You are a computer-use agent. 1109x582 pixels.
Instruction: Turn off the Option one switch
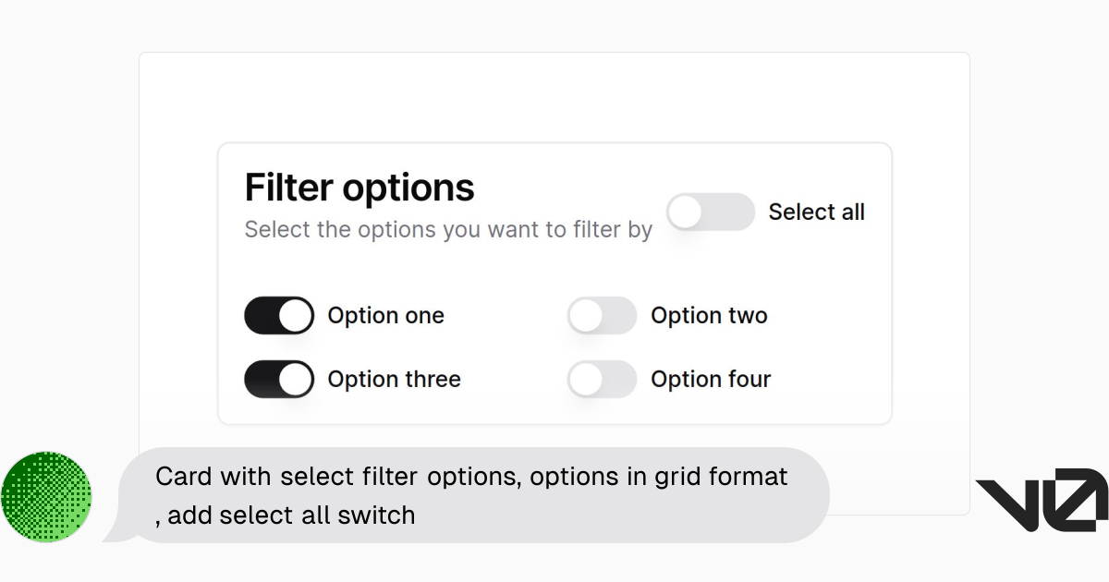(279, 315)
